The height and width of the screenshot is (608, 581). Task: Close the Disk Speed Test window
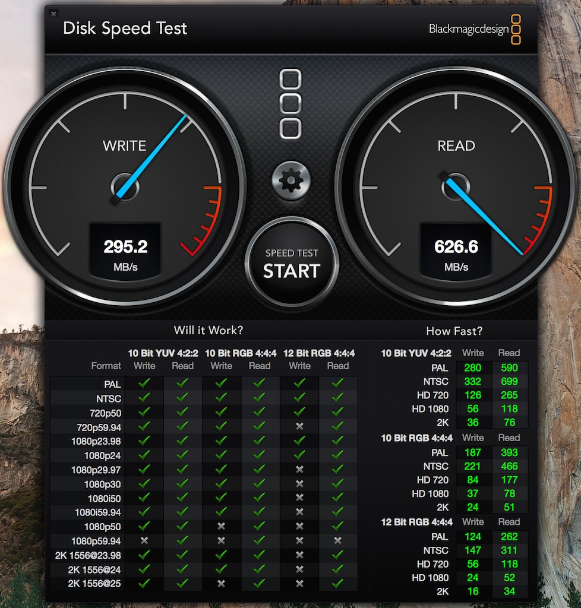pyautogui.click(x=53, y=14)
